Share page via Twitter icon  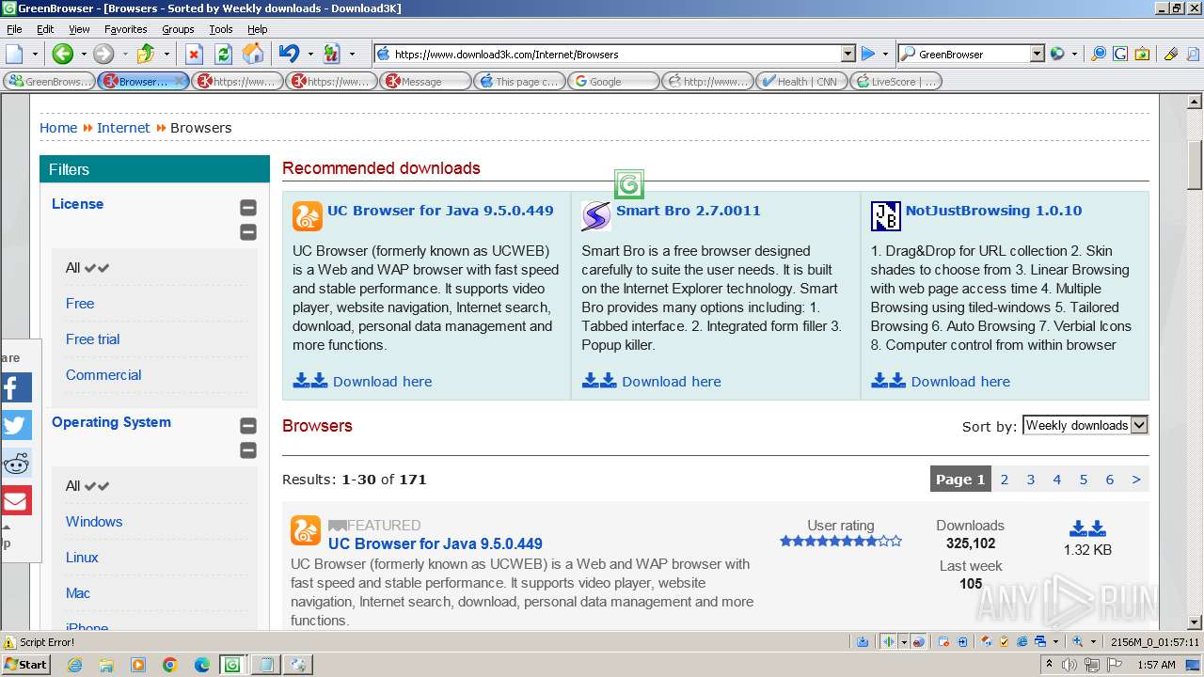point(16,425)
